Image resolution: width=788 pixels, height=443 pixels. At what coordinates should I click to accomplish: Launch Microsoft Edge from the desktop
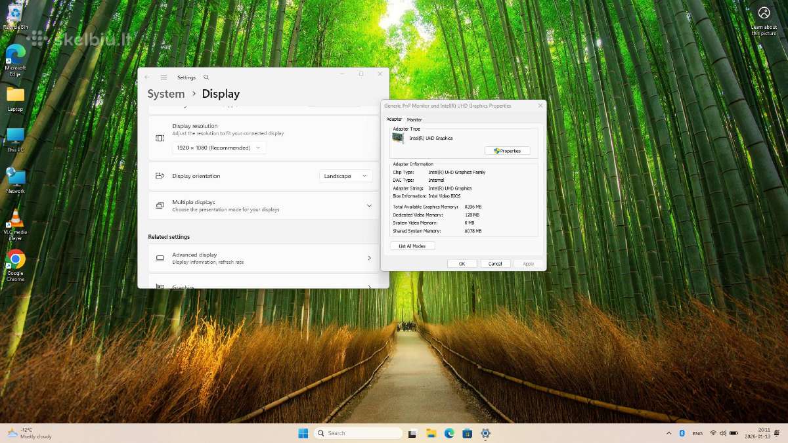15,60
